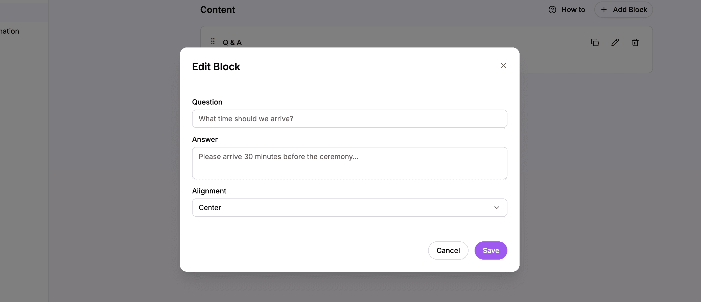Focus the Question input field
701x302 pixels.
click(x=349, y=119)
